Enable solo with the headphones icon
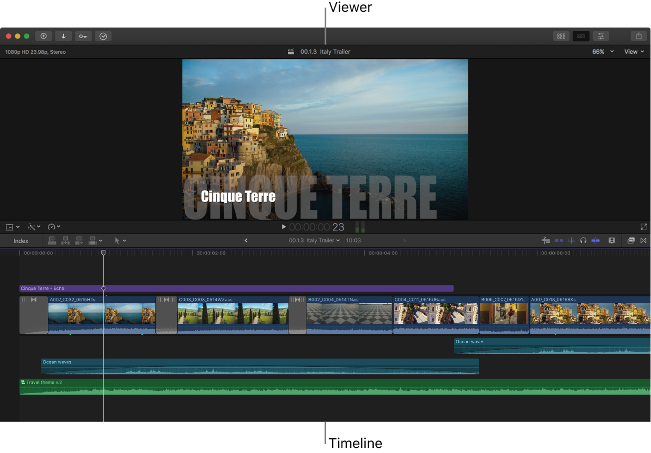This screenshot has width=651, height=453. [583, 240]
